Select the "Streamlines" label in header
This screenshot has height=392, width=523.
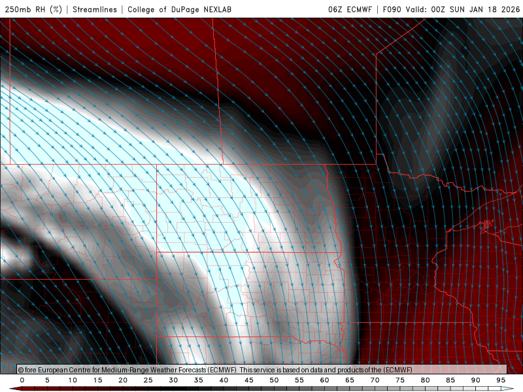(x=95, y=9)
